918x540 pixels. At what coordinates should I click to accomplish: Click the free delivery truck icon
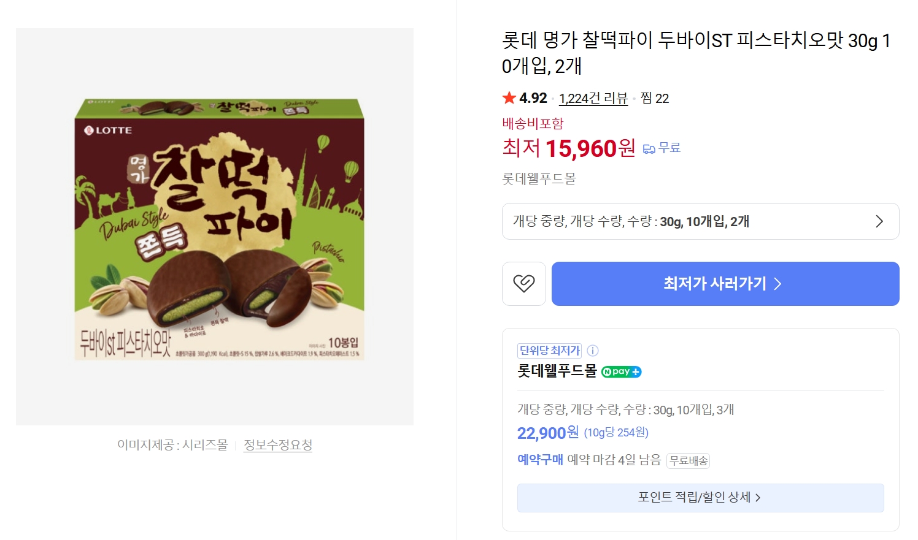pos(649,148)
